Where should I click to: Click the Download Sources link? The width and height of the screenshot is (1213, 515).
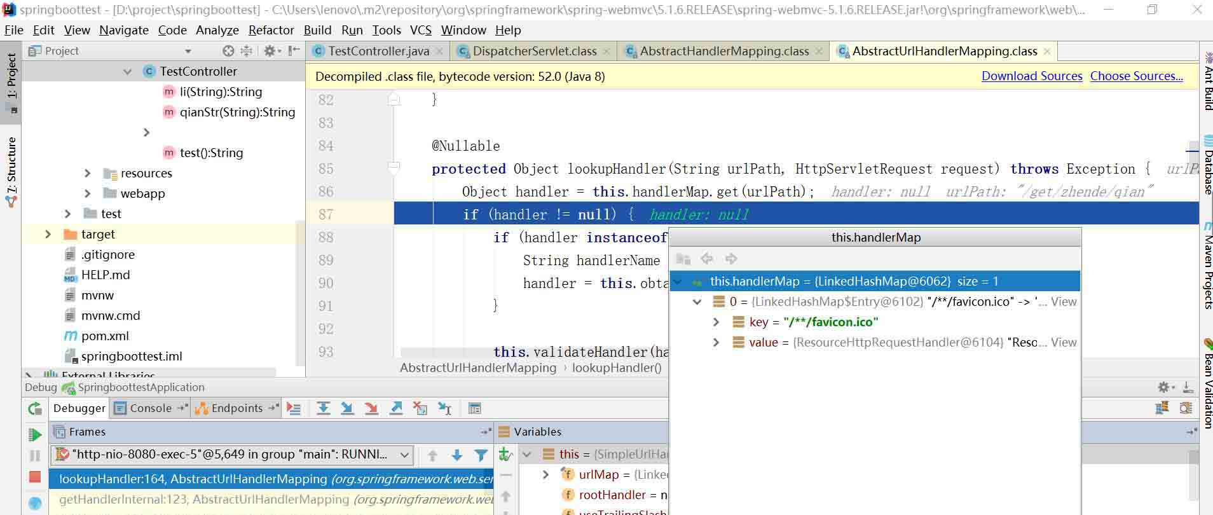click(x=1032, y=76)
